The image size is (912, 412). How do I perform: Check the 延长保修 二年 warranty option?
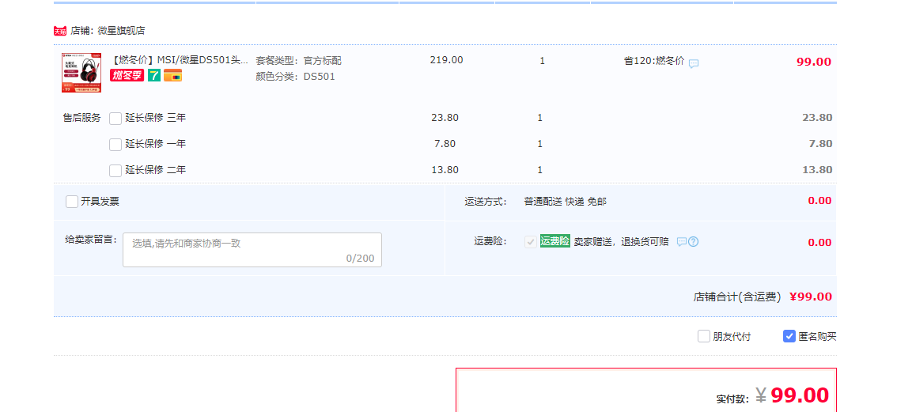click(115, 170)
